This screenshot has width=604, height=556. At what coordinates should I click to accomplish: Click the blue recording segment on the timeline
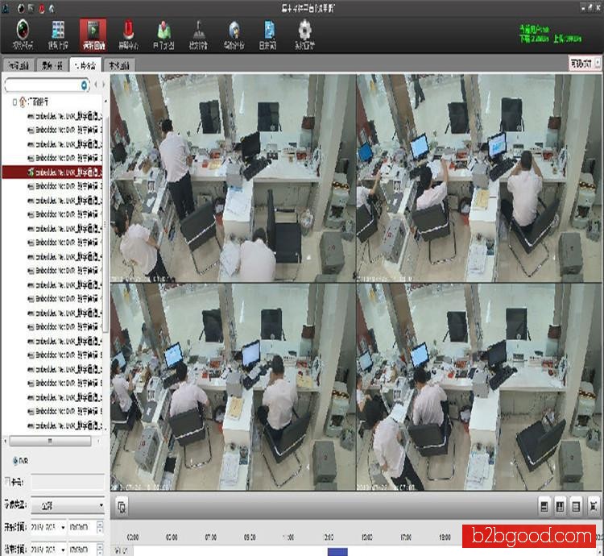click(337, 551)
